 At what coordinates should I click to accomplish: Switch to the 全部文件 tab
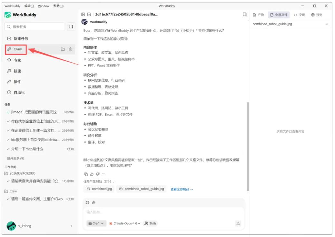coord(279,15)
